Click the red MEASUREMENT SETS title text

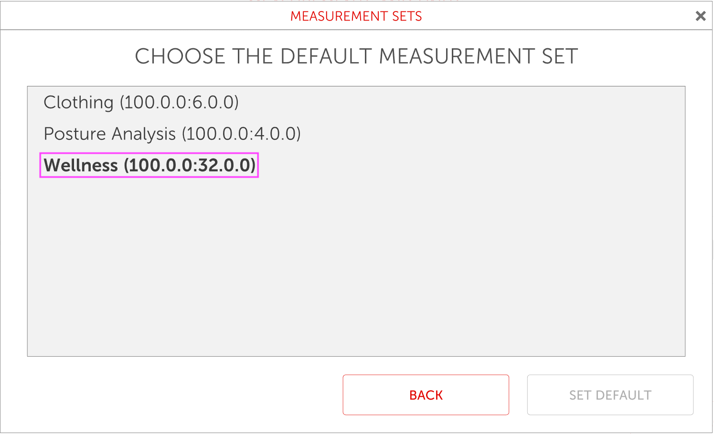[356, 16]
